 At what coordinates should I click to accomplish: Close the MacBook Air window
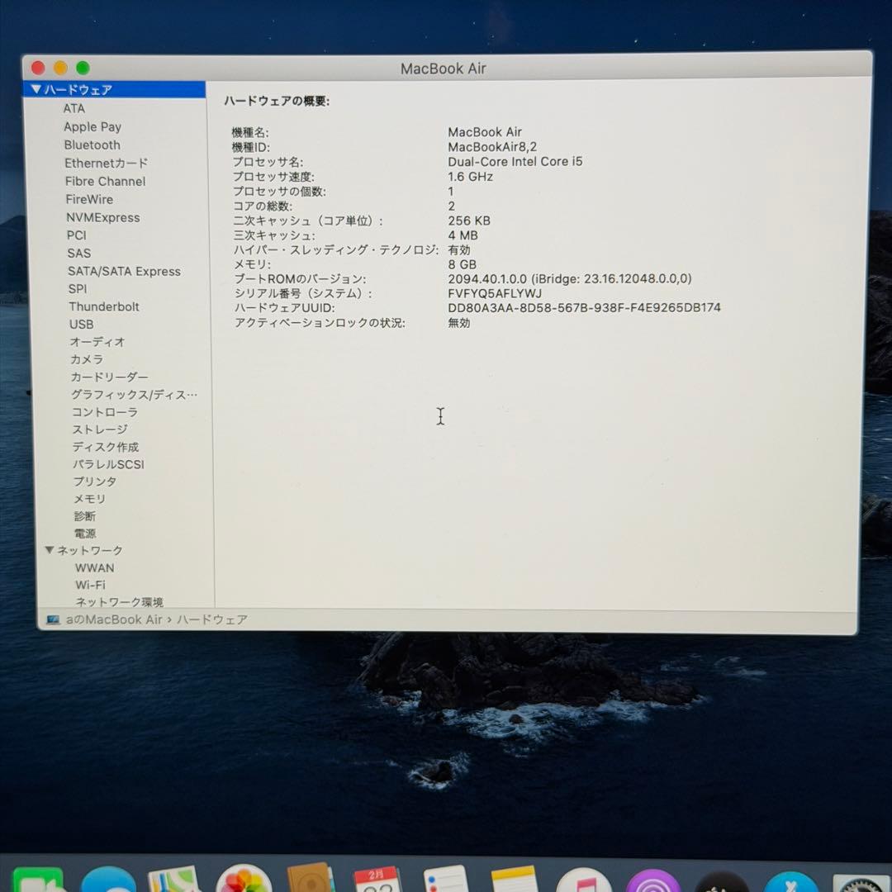tap(38, 69)
